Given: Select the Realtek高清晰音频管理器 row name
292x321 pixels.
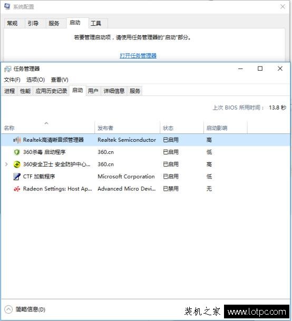Looking at the screenshot, I should point(53,140).
